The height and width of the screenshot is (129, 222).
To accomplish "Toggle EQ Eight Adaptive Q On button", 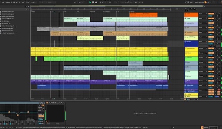I will pos(41,116).
